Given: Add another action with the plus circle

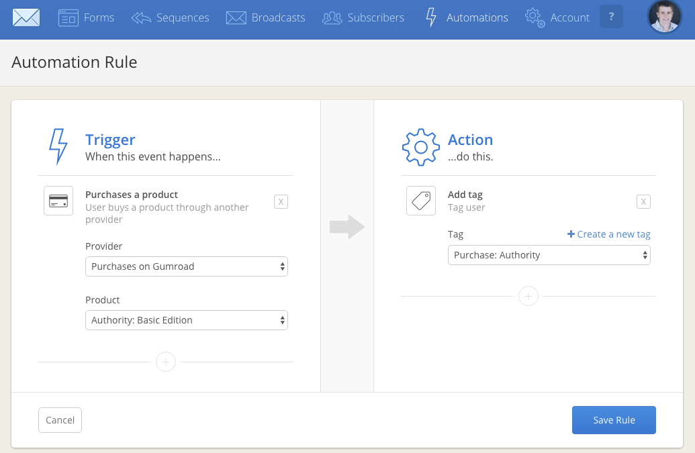Looking at the screenshot, I should click(528, 296).
